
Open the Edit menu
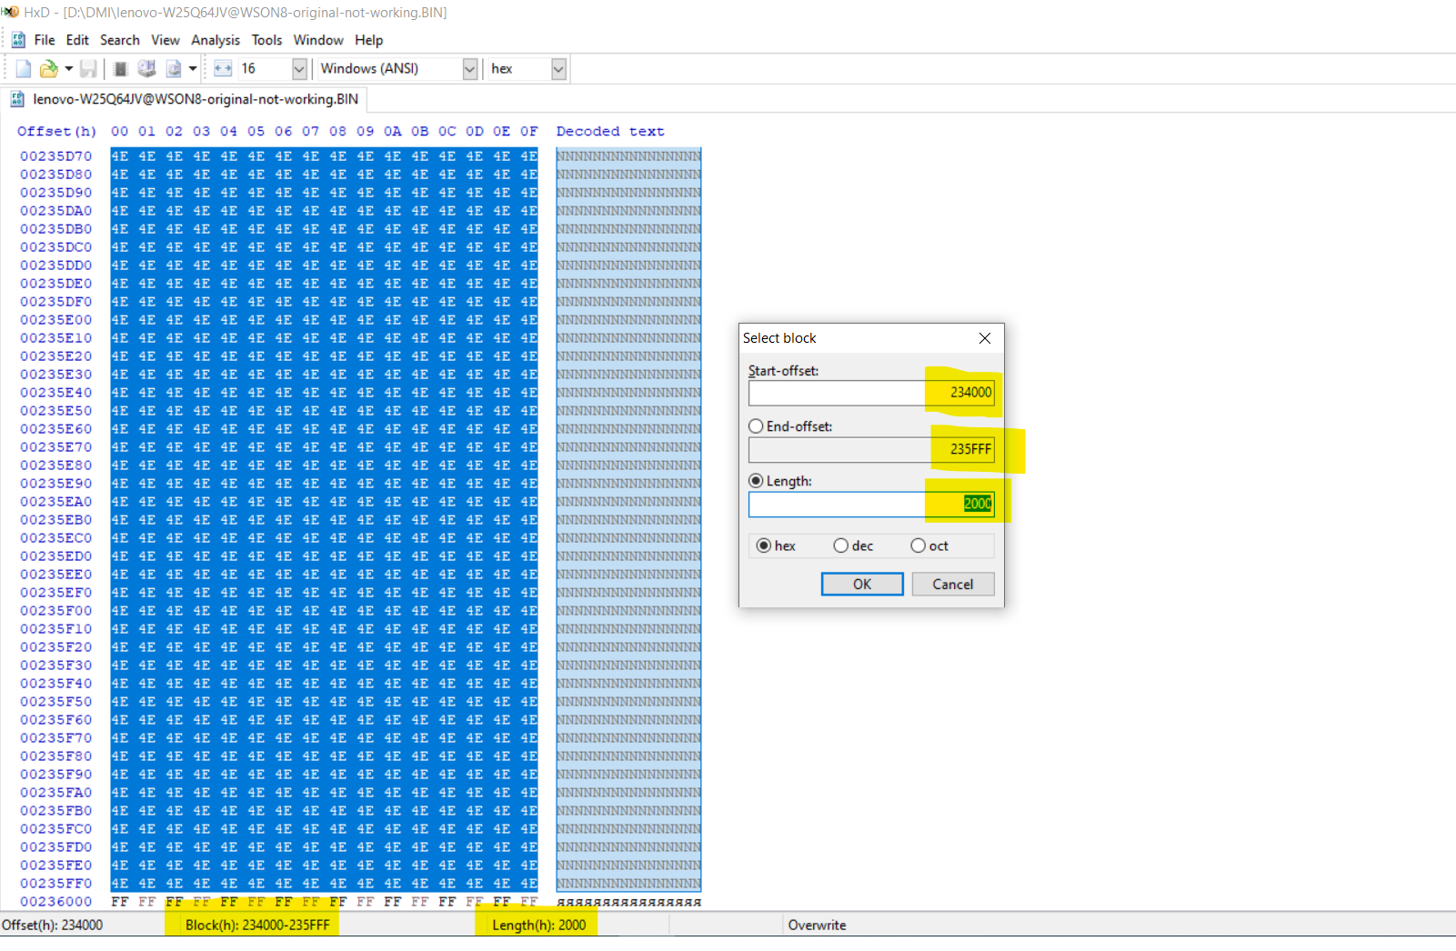pyautogui.click(x=77, y=40)
